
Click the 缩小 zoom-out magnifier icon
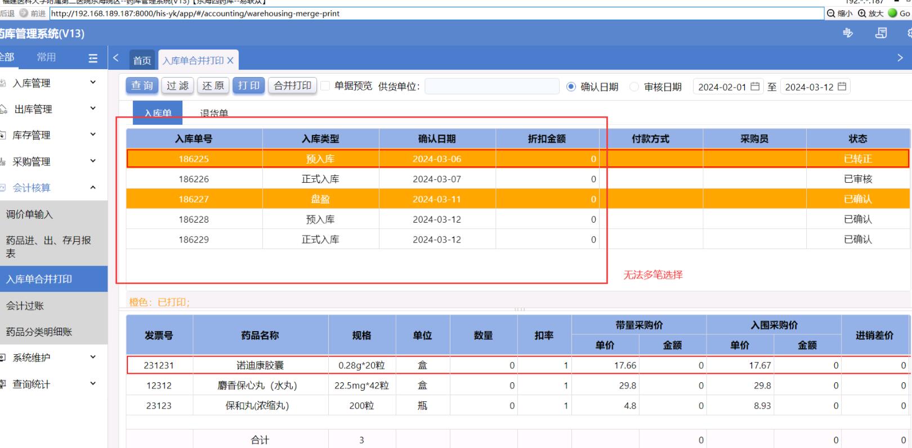pos(830,13)
